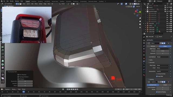Open the Render properties tab icon
The height and width of the screenshot is (97, 173).
click(x=144, y=40)
